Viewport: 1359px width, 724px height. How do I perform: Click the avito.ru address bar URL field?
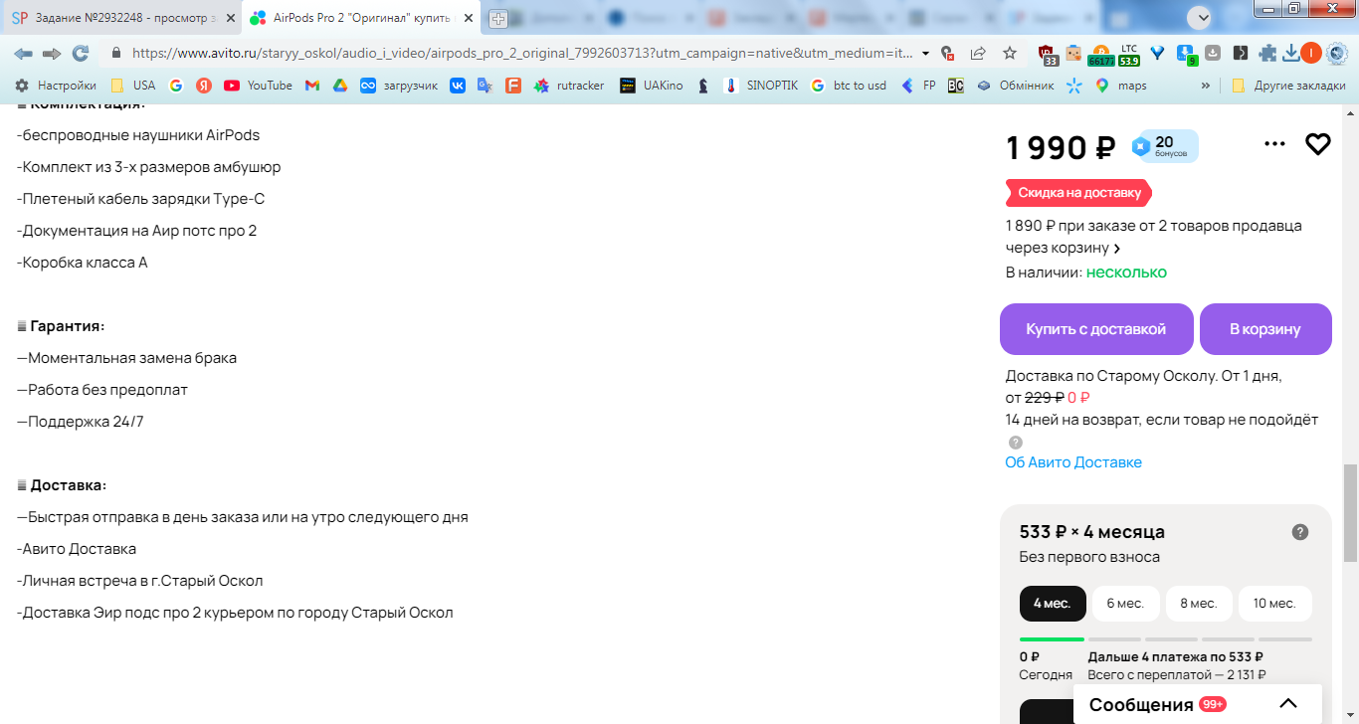click(x=522, y=53)
